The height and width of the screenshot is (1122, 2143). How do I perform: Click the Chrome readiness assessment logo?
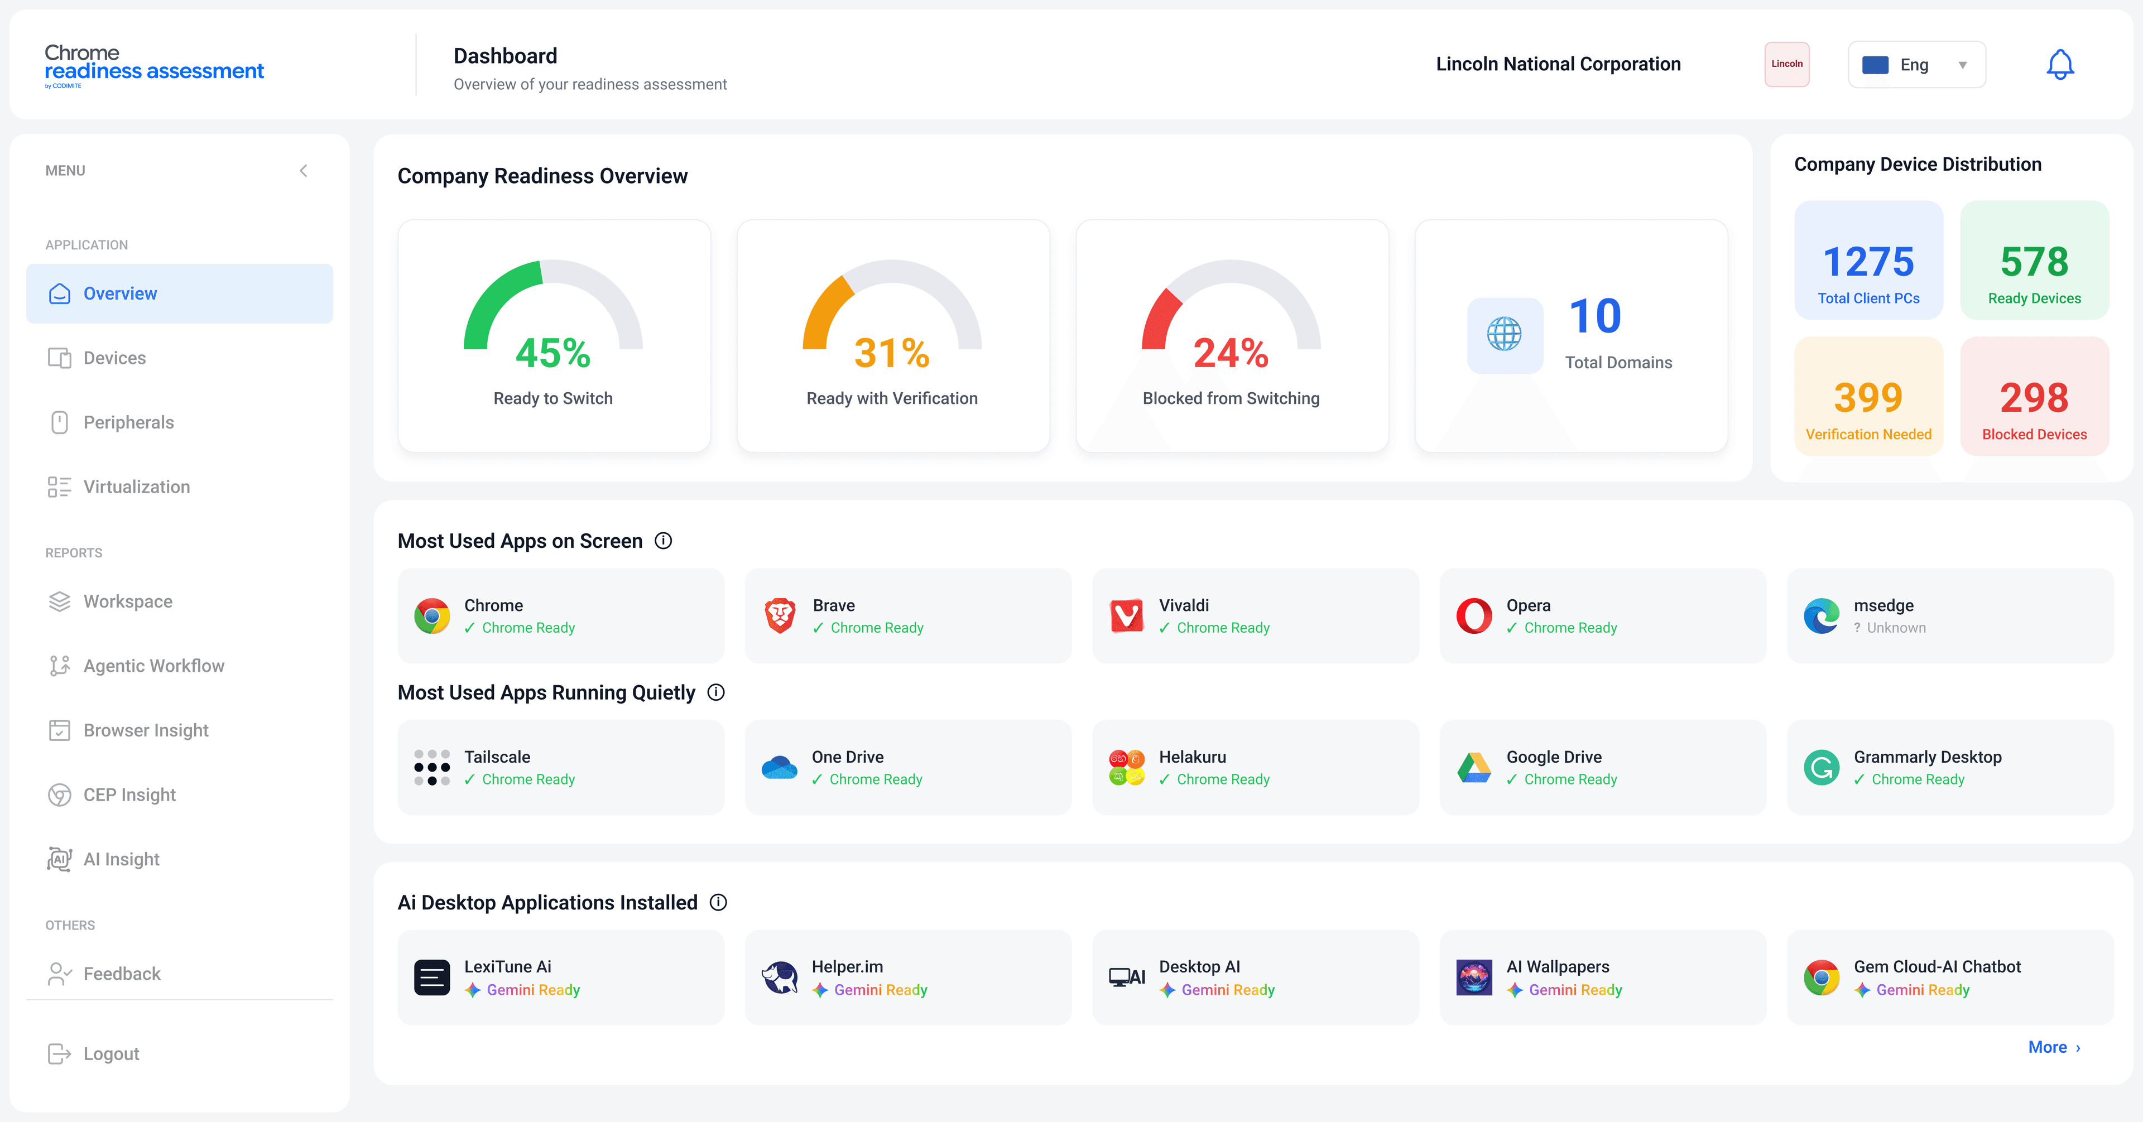(154, 65)
